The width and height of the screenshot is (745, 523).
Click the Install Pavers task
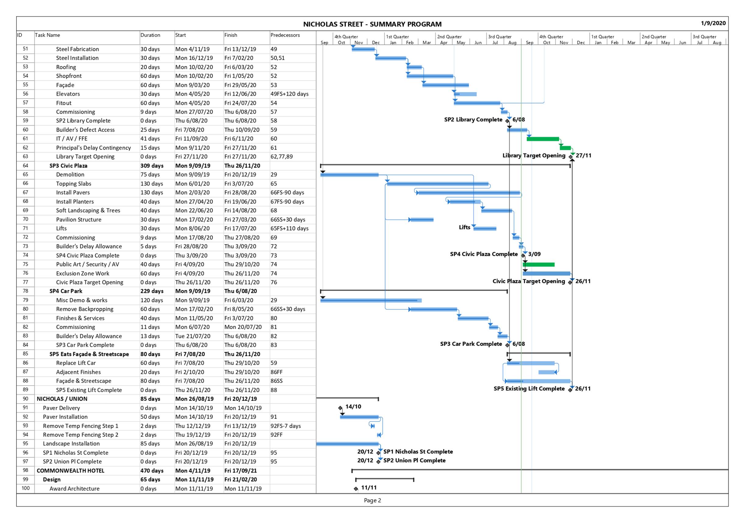pyautogui.click(x=73, y=193)
